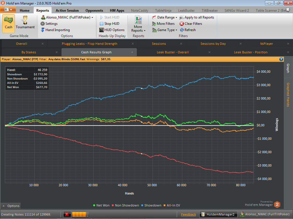This screenshot has width=293, height=219.
Task: Open Hand Importing option
Action: [x=55, y=30]
